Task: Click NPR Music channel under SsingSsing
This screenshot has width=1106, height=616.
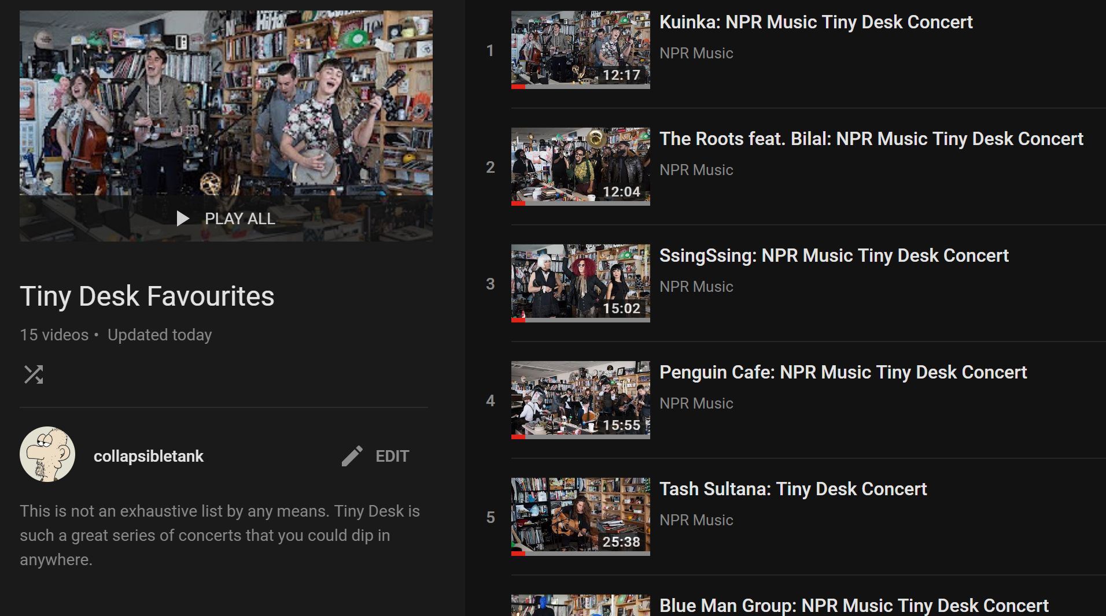Action: point(696,287)
